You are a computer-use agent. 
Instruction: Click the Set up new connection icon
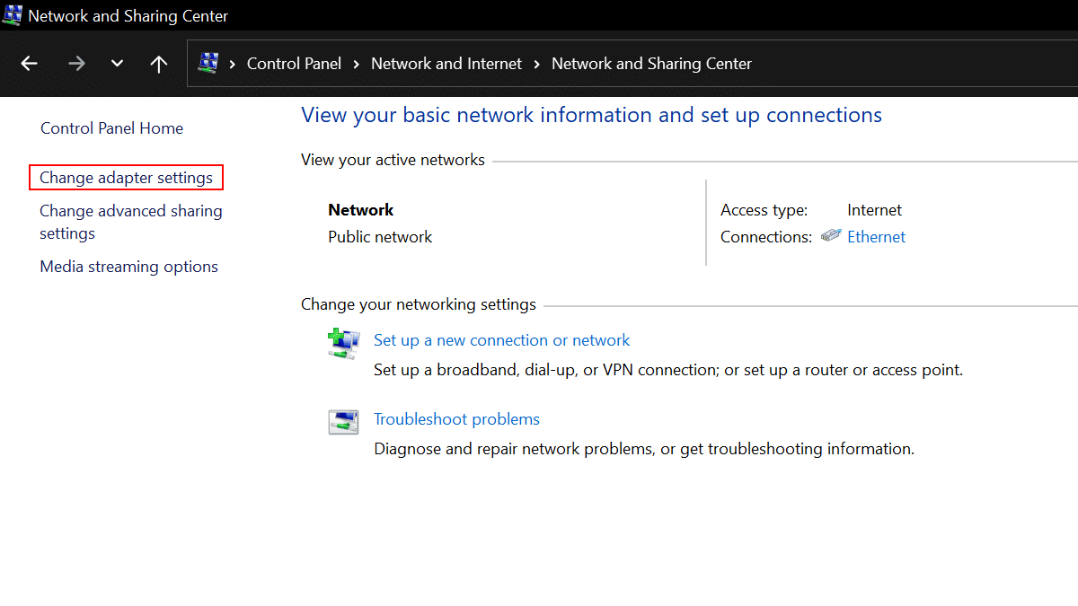(343, 344)
